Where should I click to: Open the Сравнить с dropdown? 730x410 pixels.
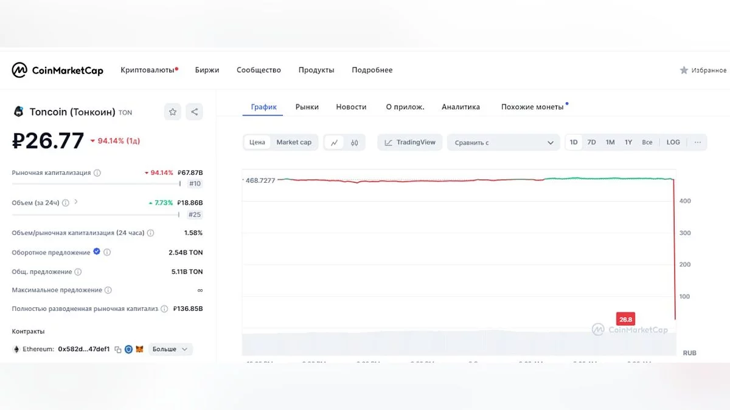(x=504, y=143)
